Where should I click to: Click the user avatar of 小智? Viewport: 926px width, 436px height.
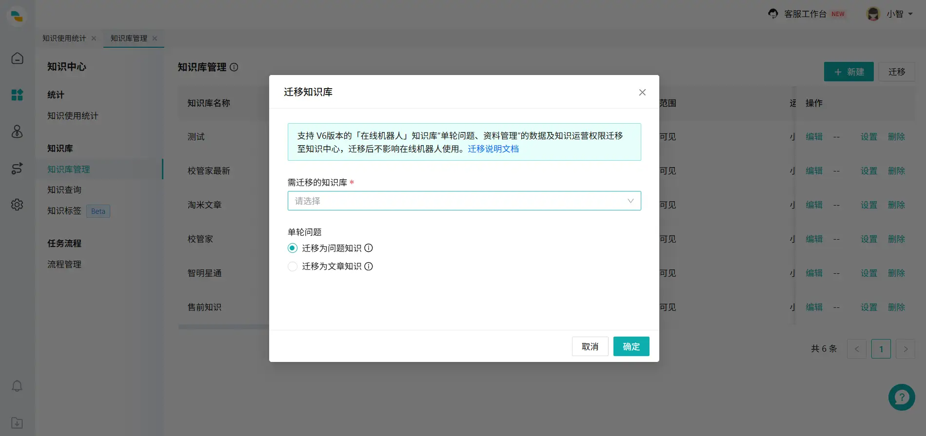(x=873, y=14)
